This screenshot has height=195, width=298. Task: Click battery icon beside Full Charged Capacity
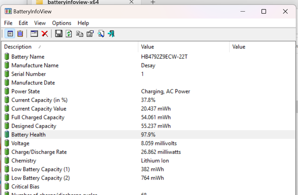[x=7, y=117]
